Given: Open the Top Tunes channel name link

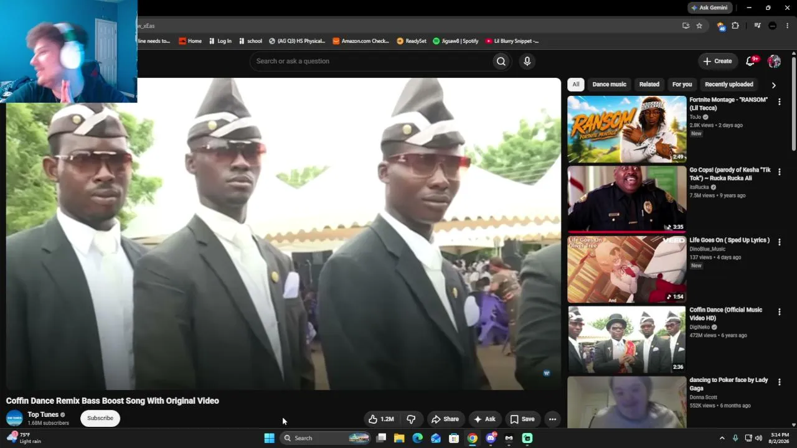Looking at the screenshot, I should (43, 414).
